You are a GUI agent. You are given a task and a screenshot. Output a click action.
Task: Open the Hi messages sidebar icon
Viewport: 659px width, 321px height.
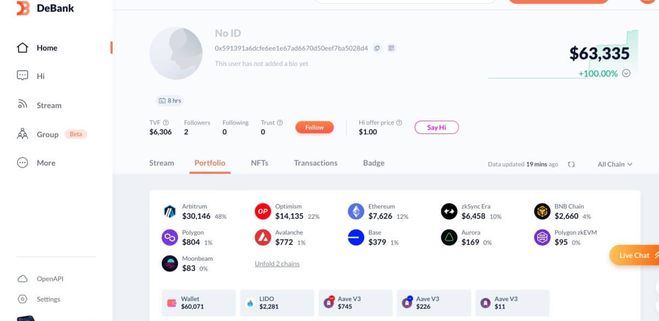pos(23,76)
